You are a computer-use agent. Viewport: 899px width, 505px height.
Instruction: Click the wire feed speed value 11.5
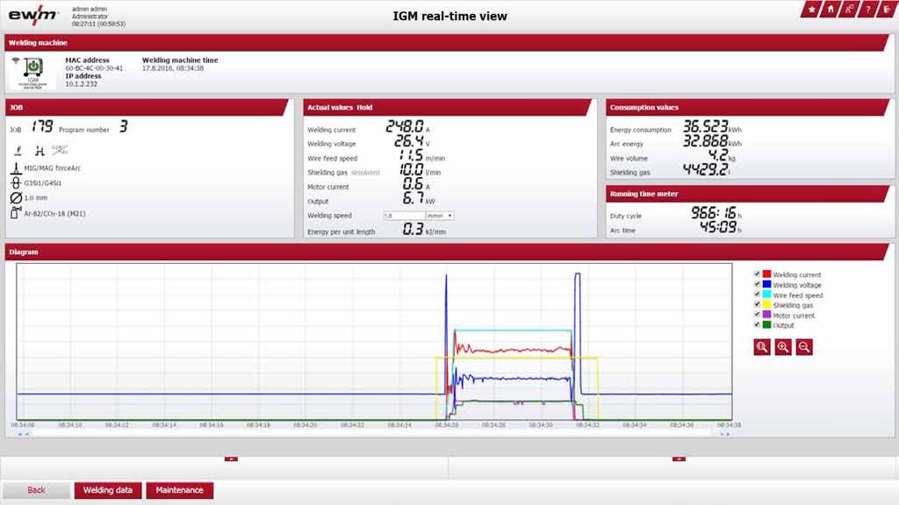coord(411,155)
